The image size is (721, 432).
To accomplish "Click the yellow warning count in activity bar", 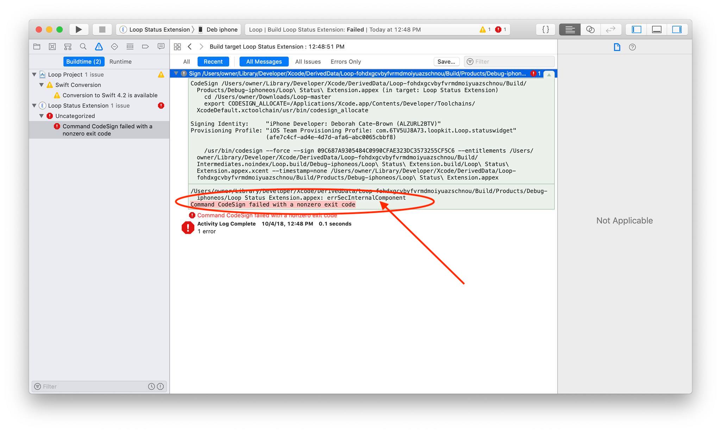I will (x=485, y=30).
